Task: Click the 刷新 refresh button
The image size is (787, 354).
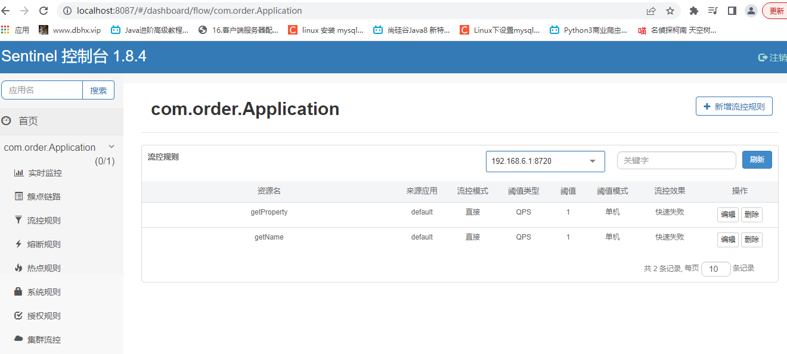Action: point(757,160)
